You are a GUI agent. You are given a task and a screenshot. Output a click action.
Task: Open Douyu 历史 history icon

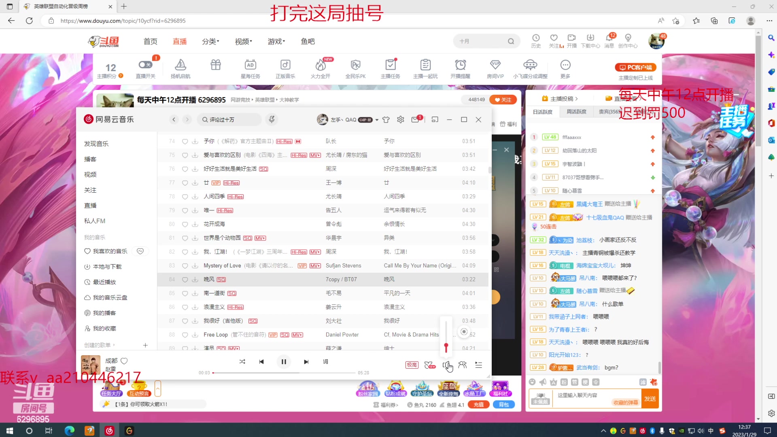coord(536,41)
